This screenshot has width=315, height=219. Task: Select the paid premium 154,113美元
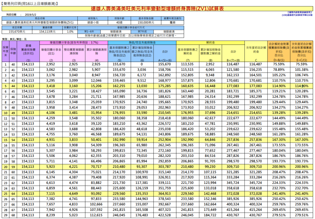47,32
